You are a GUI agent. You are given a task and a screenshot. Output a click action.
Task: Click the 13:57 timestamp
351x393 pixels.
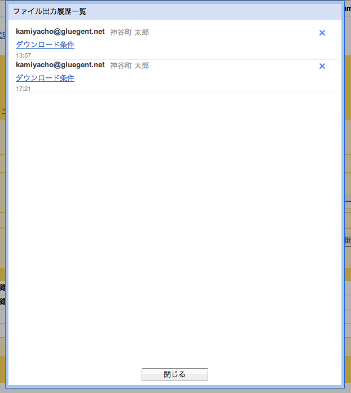coord(24,55)
